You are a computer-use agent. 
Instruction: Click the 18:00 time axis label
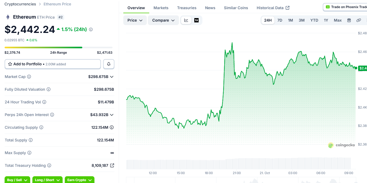coord(209,173)
